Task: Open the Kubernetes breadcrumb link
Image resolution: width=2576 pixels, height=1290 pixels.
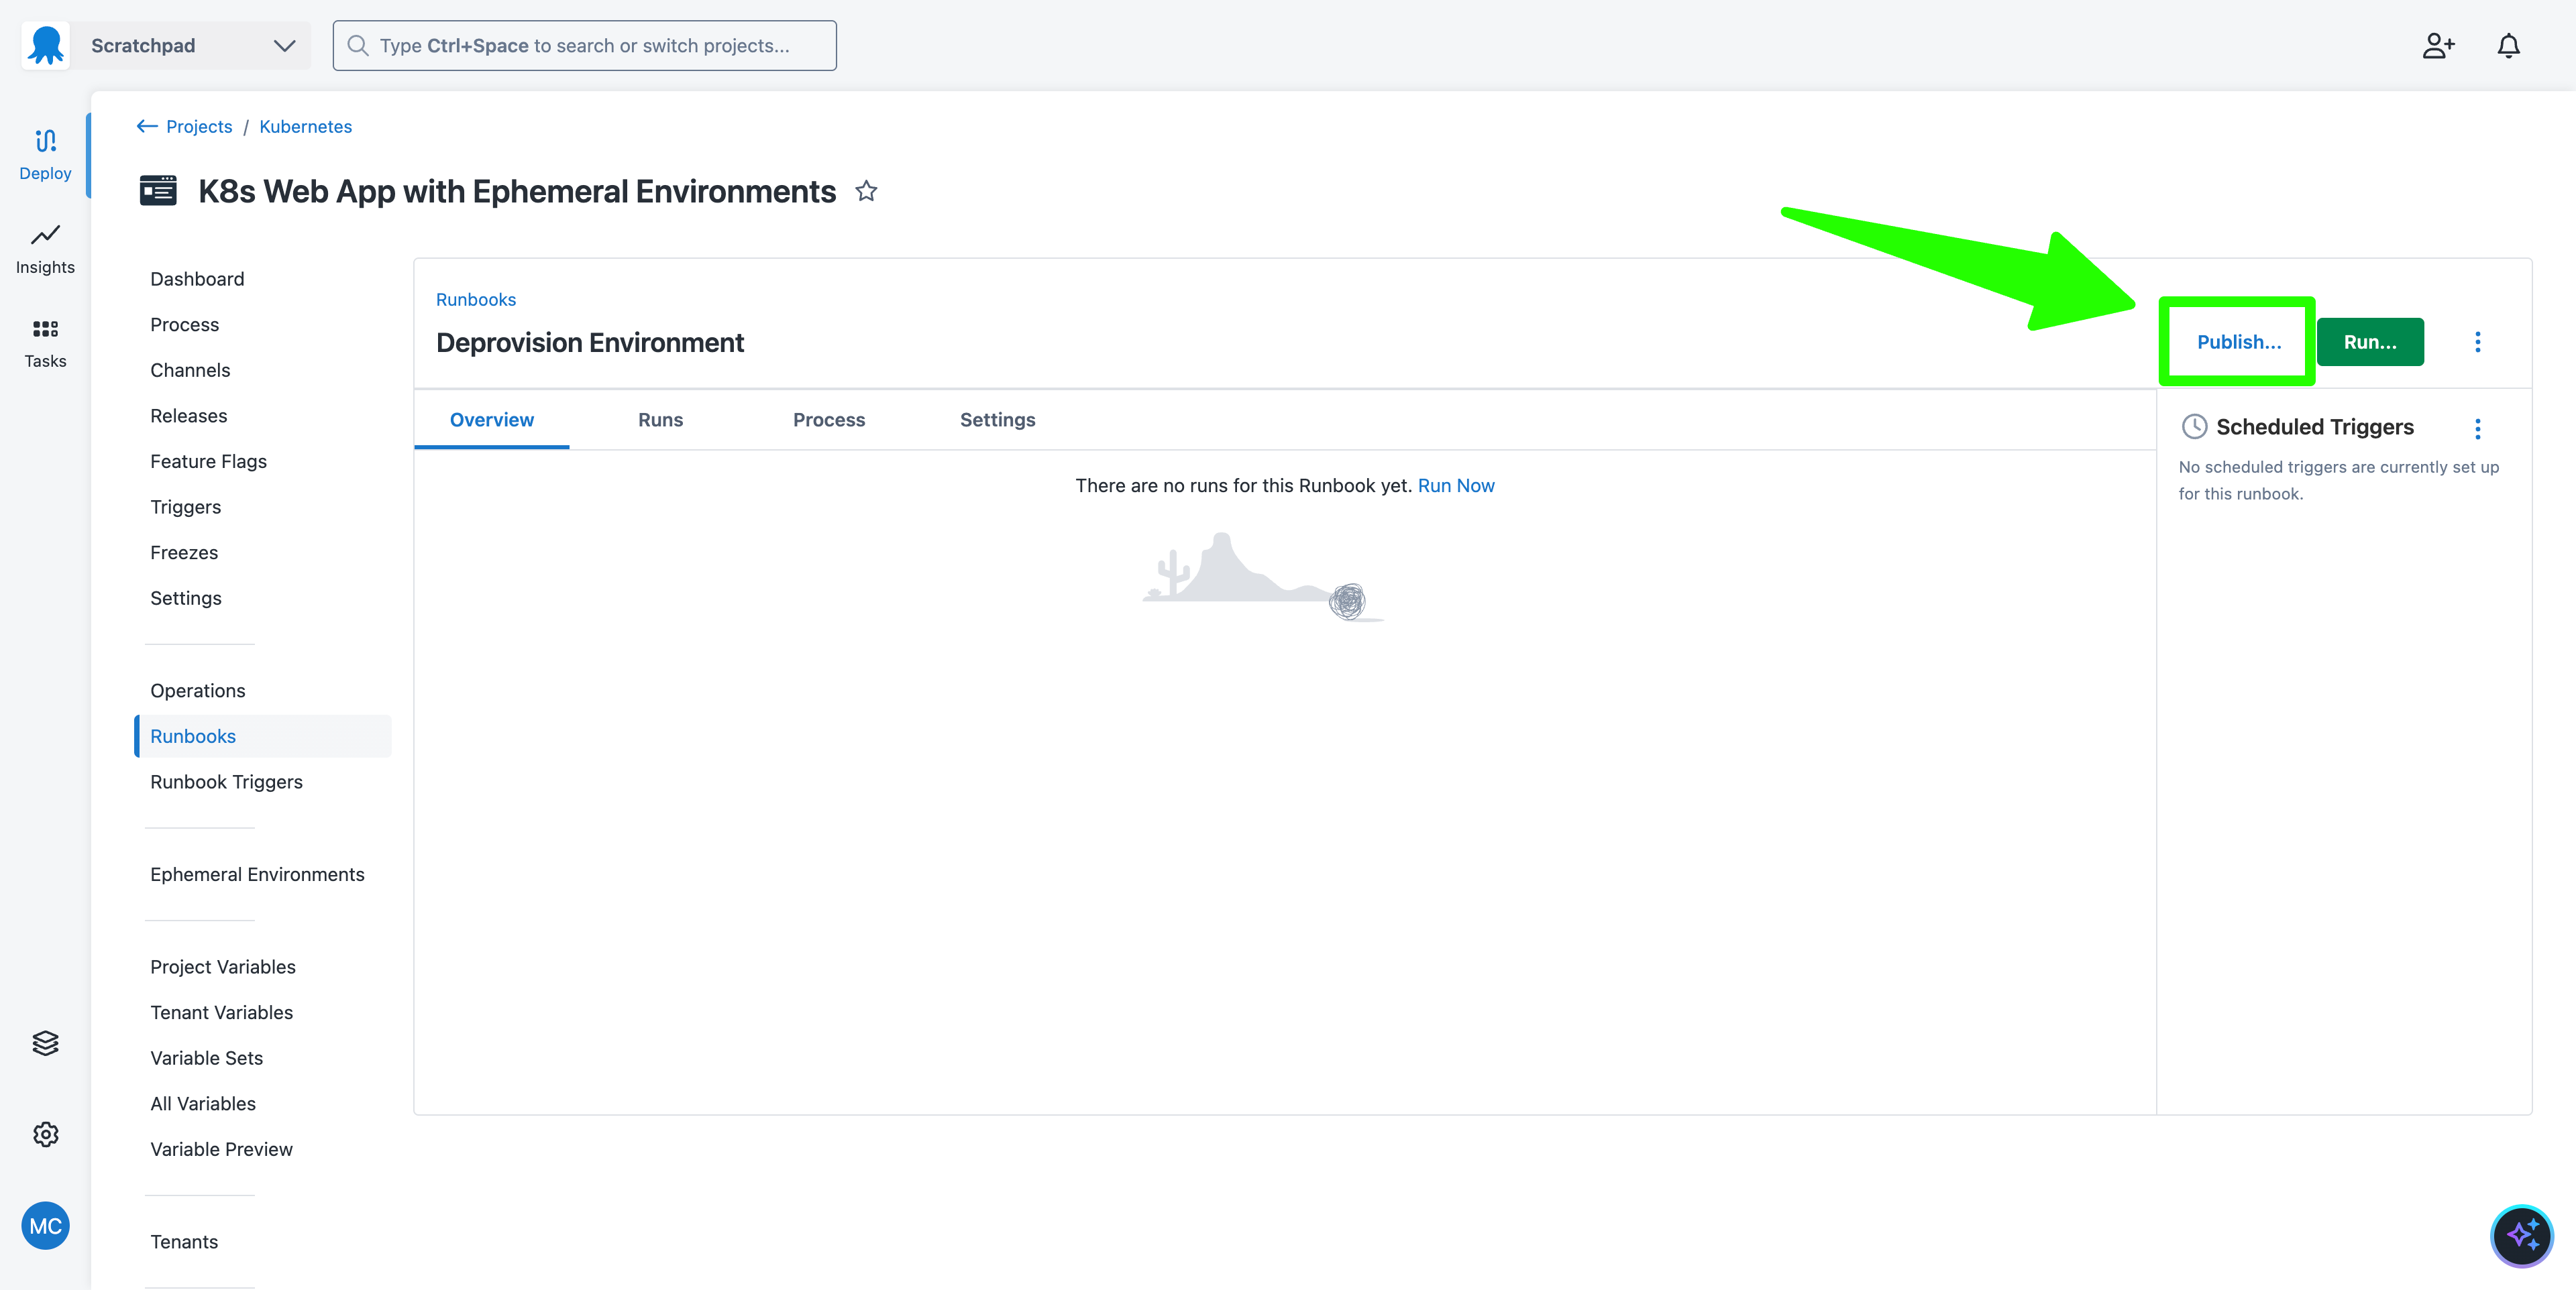Action: 305,126
